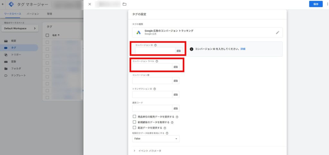Toggle 配送データを提供する checkbox
Image resolution: width=329 pixels, height=155 pixels.
(134, 128)
